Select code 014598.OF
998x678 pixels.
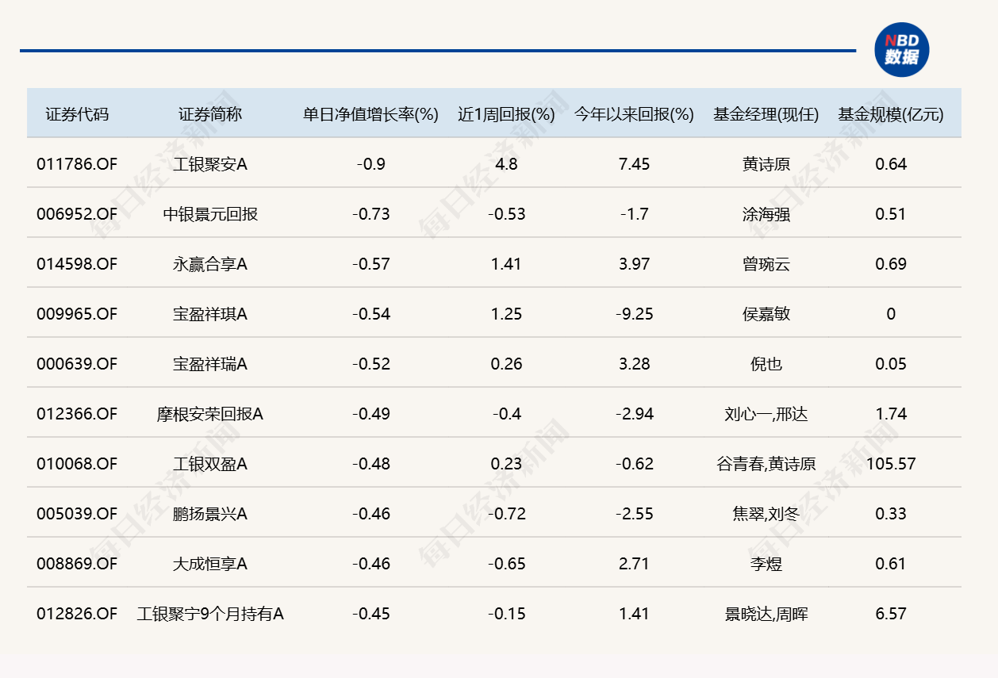77,264
